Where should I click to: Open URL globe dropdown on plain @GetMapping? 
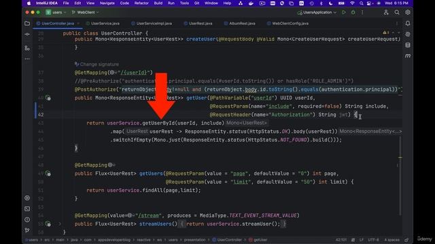tap(111, 165)
